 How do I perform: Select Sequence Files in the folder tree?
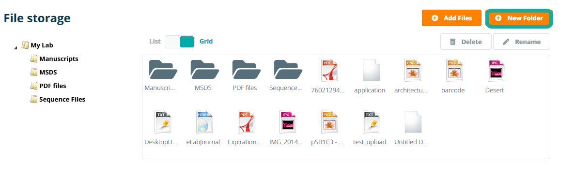pyautogui.click(x=62, y=99)
